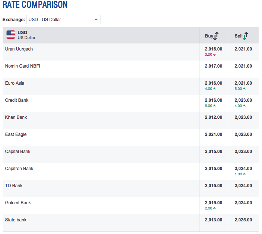The width and height of the screenshot is (262, 234).
Task: Sort by Buy rate arrows icon
Action: (216, 36)
